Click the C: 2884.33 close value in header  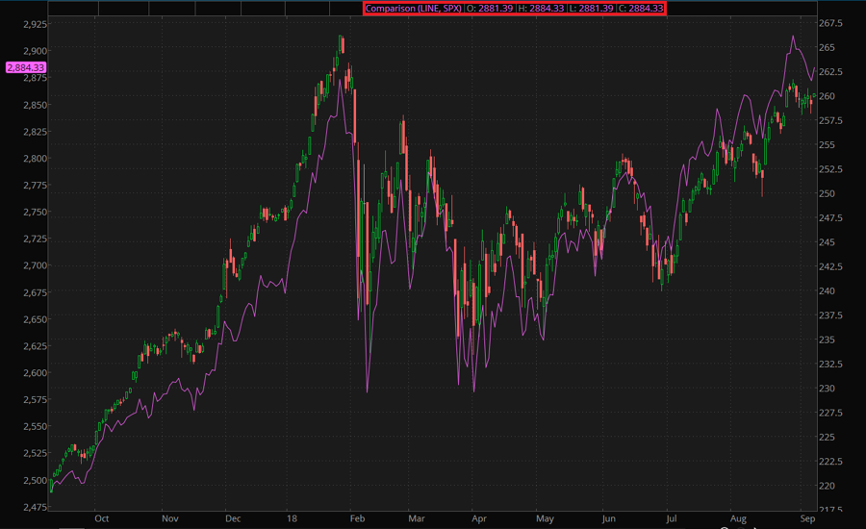639,8
